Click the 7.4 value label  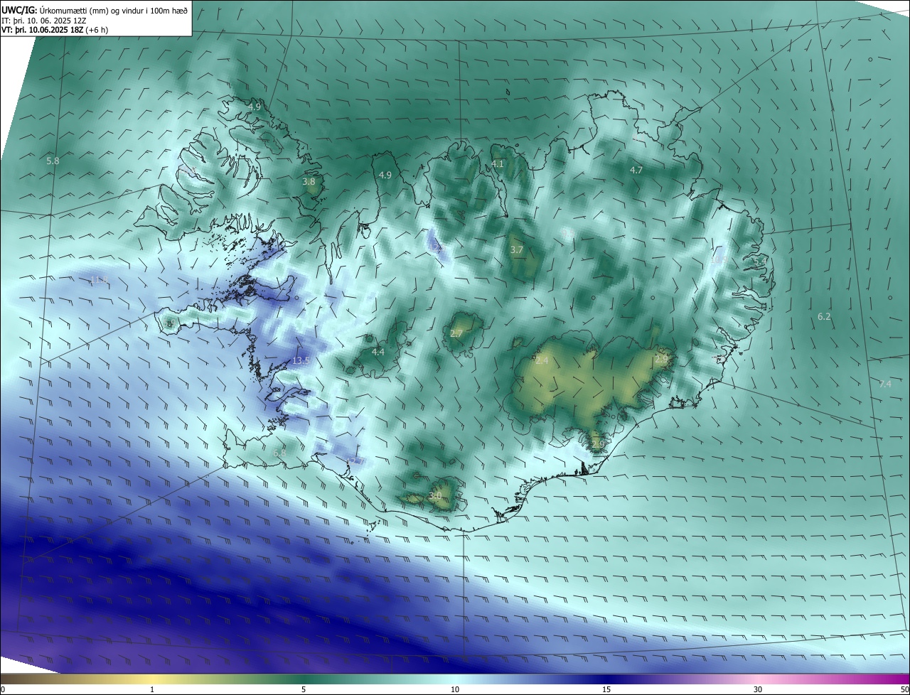point(885,384)
